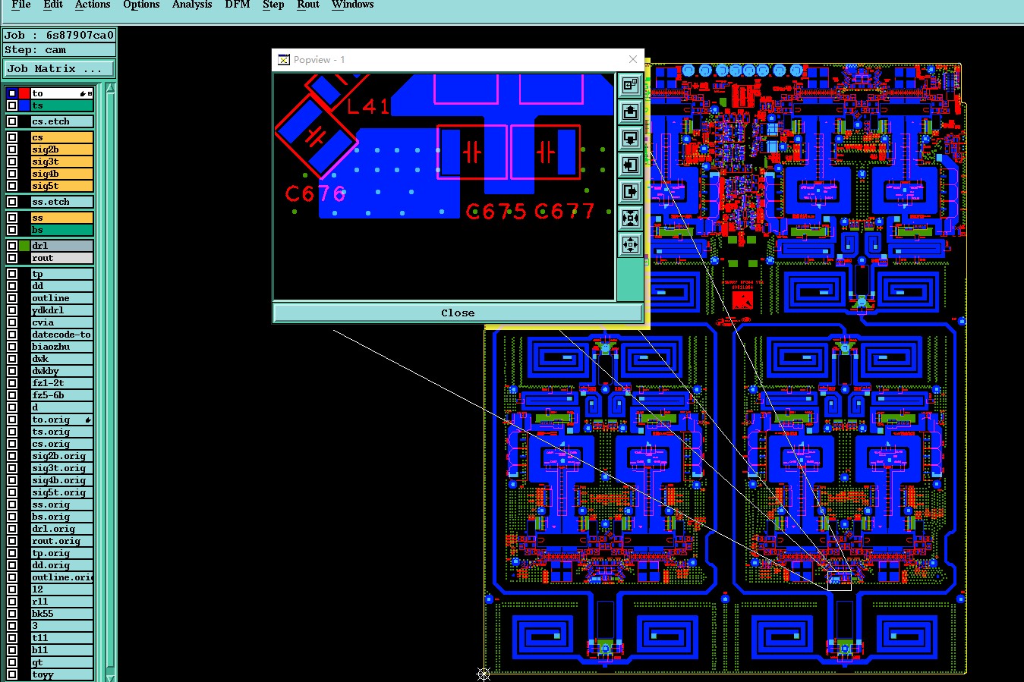Viewport: 1024px width, 682px height.
Task: Enable the checkbox for layer outline
Action: (12, 298)
